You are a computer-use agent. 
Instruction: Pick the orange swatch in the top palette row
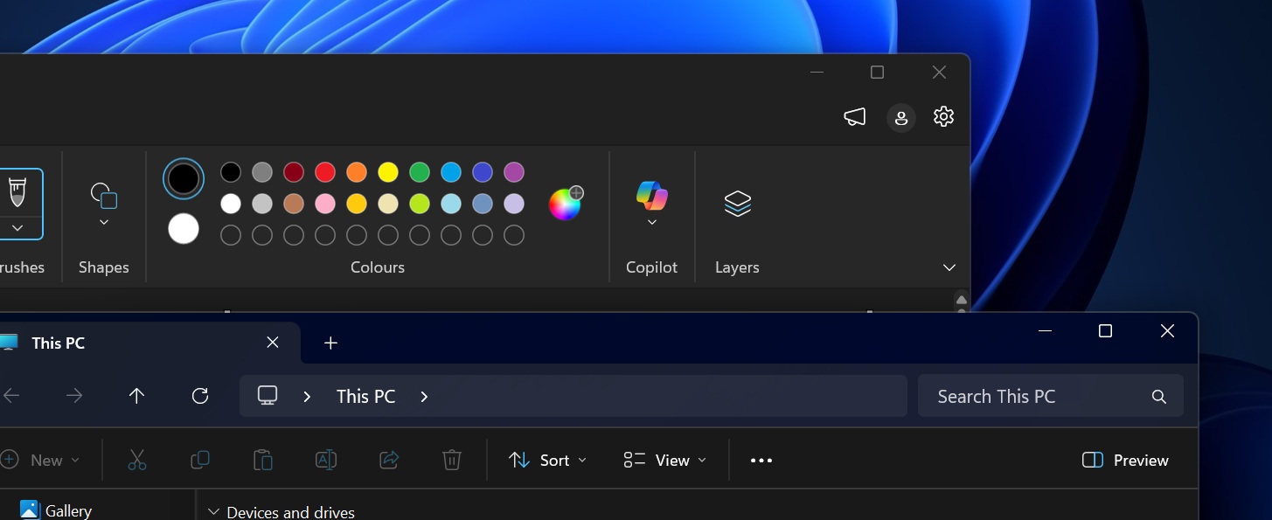(357, 172)
